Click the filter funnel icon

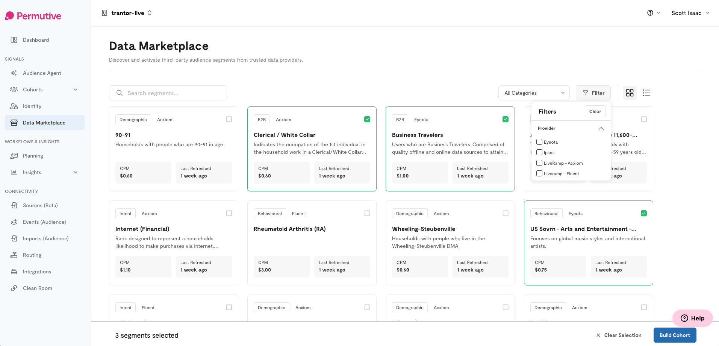pos(586,93)
